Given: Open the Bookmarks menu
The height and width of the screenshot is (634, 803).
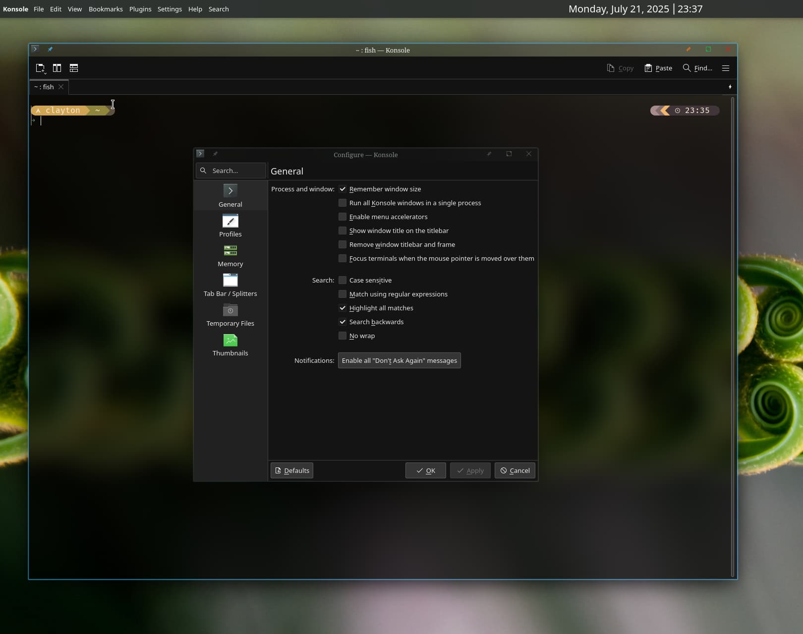Looking at the screenshot, I should coord(106,9).
